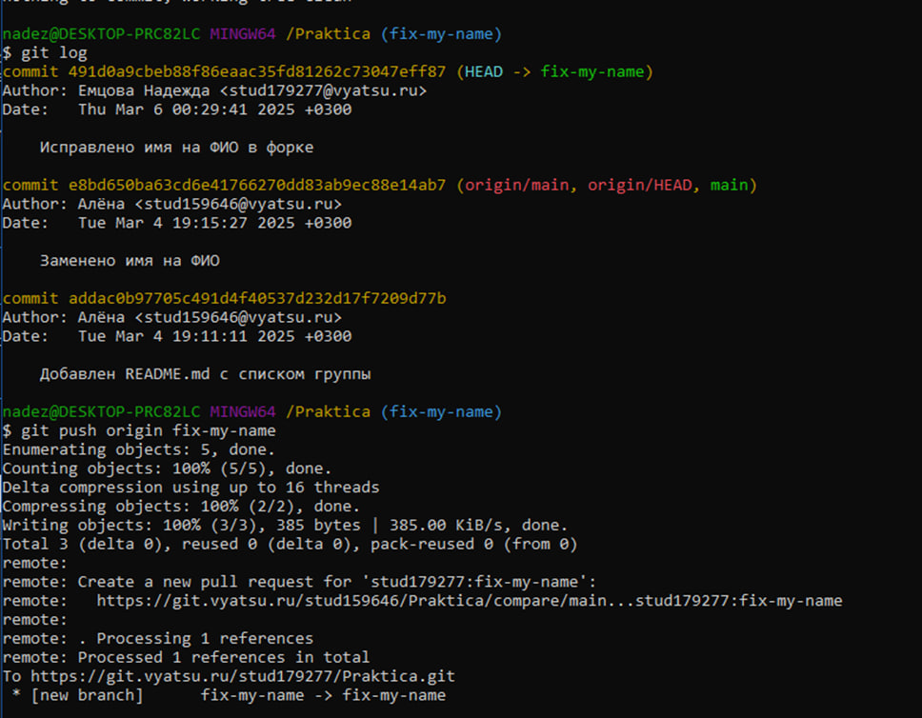Viewport: 922px width, 718px height.
Task: Click commit message 'Исправлено имя на ФИО в форке'
Action: click(176, 148)
